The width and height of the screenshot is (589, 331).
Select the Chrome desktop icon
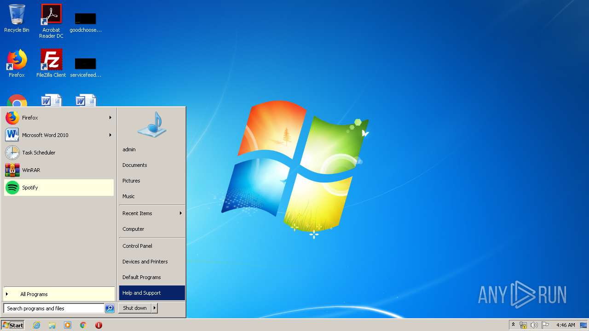point(17,101)
